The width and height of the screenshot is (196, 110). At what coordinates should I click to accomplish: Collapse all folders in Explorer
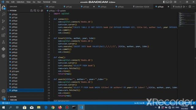coord(42,11)
